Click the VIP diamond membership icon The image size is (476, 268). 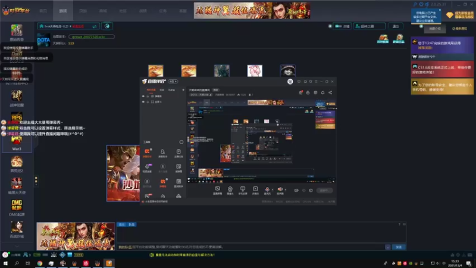(x=450, y=14)
